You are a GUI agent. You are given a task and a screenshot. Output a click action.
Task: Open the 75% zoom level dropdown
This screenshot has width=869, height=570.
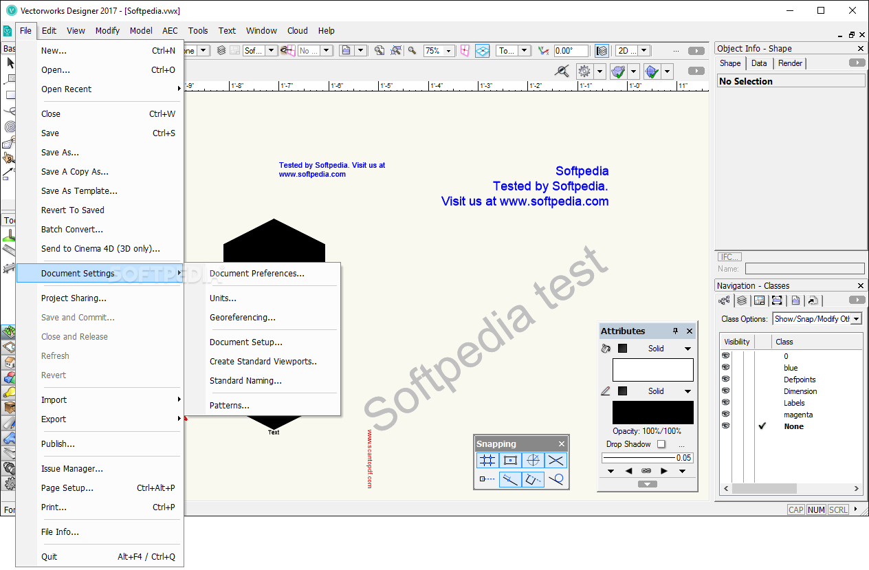coord(448,51)
